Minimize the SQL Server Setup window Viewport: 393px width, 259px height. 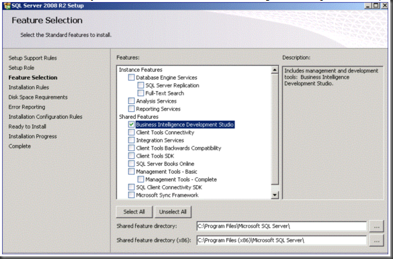[x=368, y=5]
